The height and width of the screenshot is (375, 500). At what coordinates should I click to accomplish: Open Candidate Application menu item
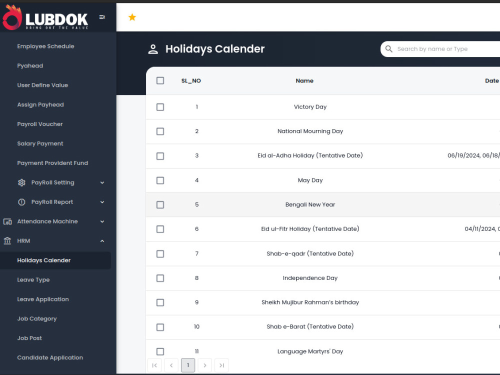(50, 358)
